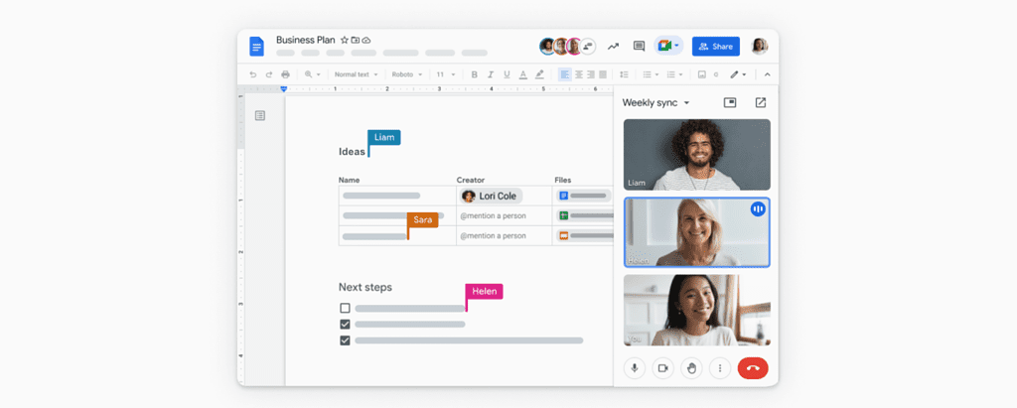Open the editing mode pencil dropdown

738,74
